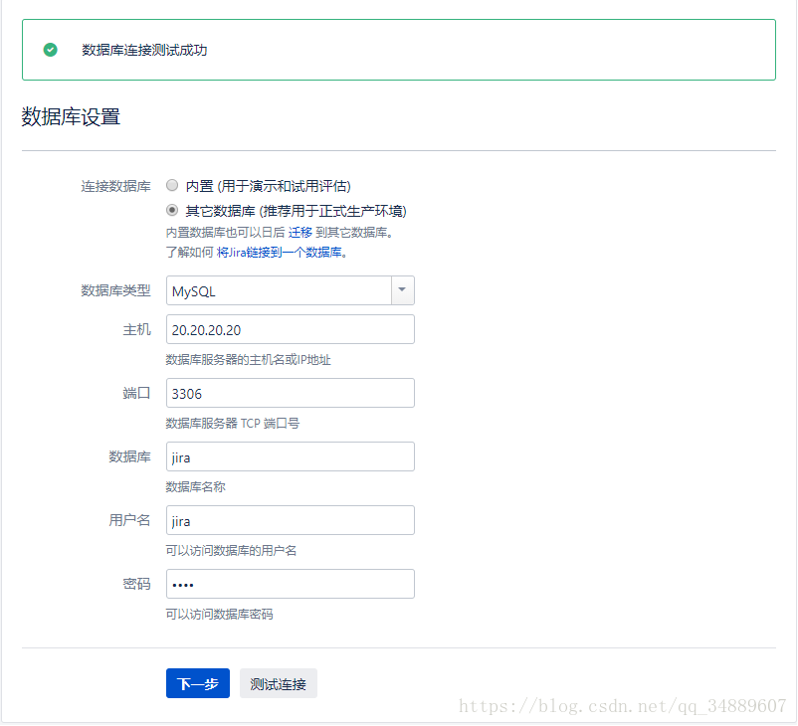Select the other database radio option

click(172, 210)
